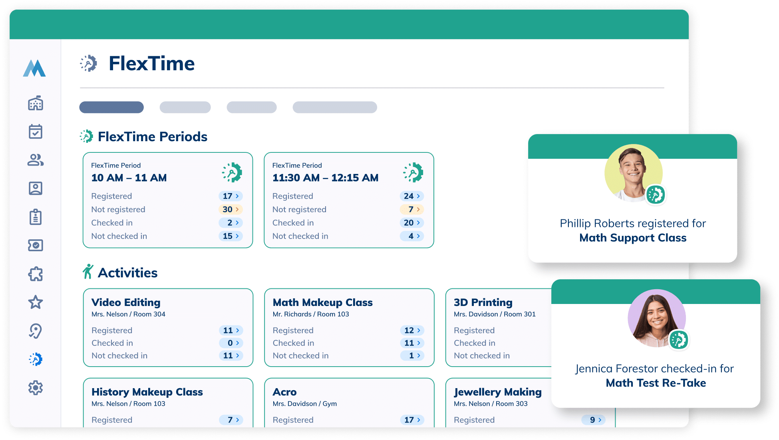
Task: Open the calendar checkmark sidebar icon
Action: (36, 132)
